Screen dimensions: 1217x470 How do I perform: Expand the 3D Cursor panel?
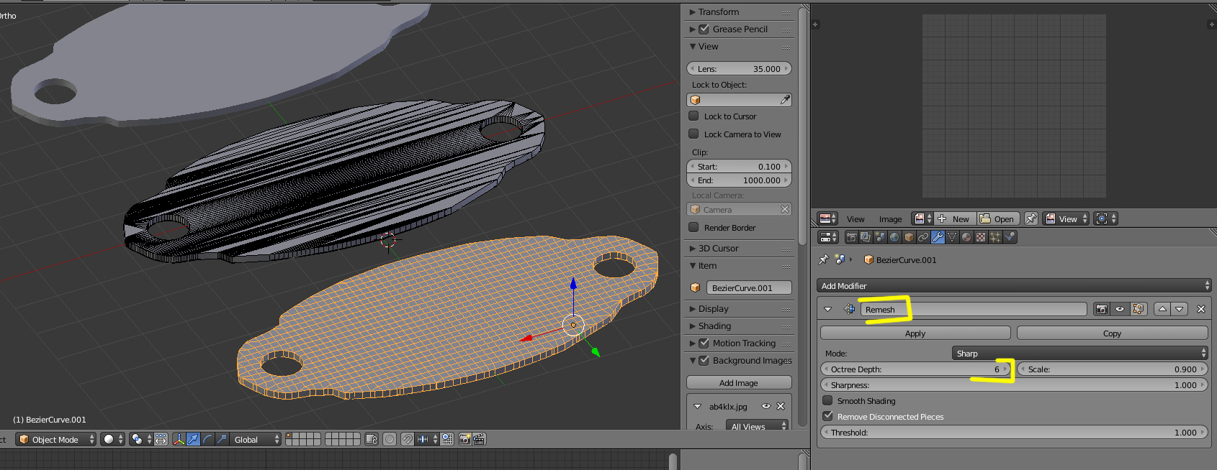coord(718,249)
